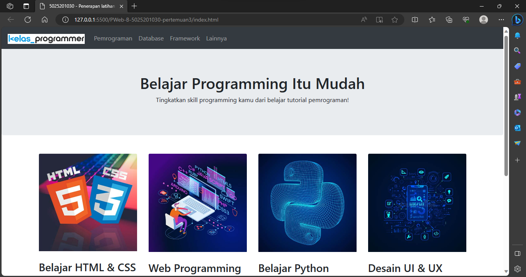Click the HTML5 CSS3 card image
The width and height of the screenshot is (526, 277).
88,203
